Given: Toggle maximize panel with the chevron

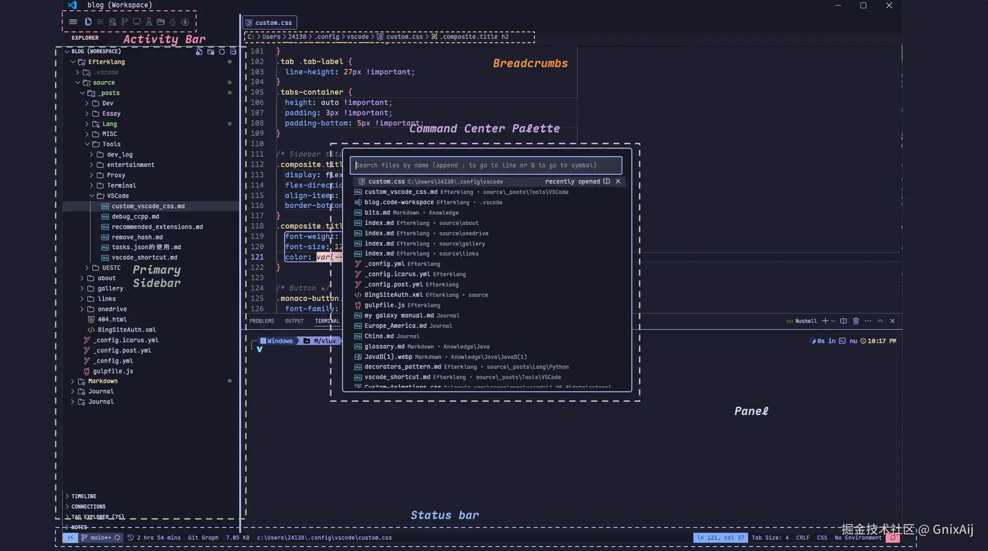Looking at the screenshot, I should (881, 321).
